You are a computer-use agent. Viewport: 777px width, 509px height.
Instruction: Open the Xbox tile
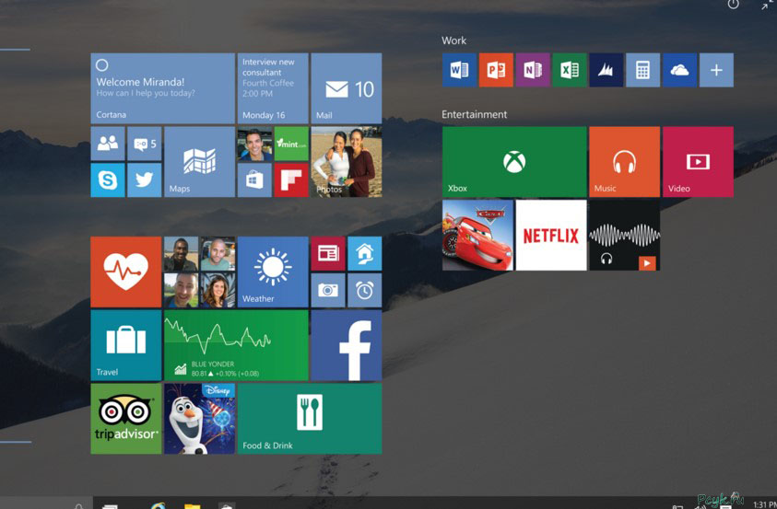tap(514, 162)
